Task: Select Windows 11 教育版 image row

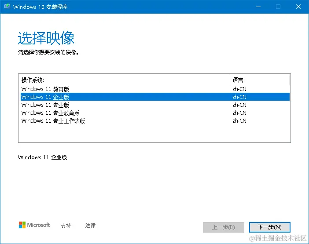Action: 155,89
